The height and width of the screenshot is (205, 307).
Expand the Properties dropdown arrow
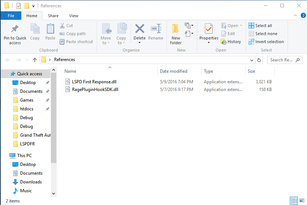209,43
